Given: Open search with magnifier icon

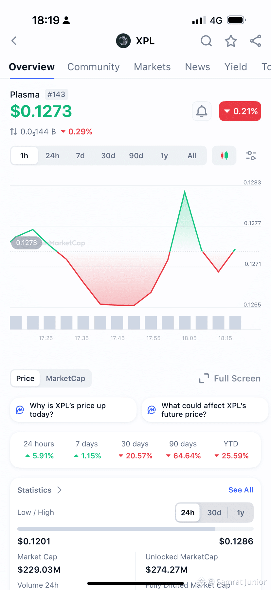Looking at the screenshot, I should click(206, 41).
